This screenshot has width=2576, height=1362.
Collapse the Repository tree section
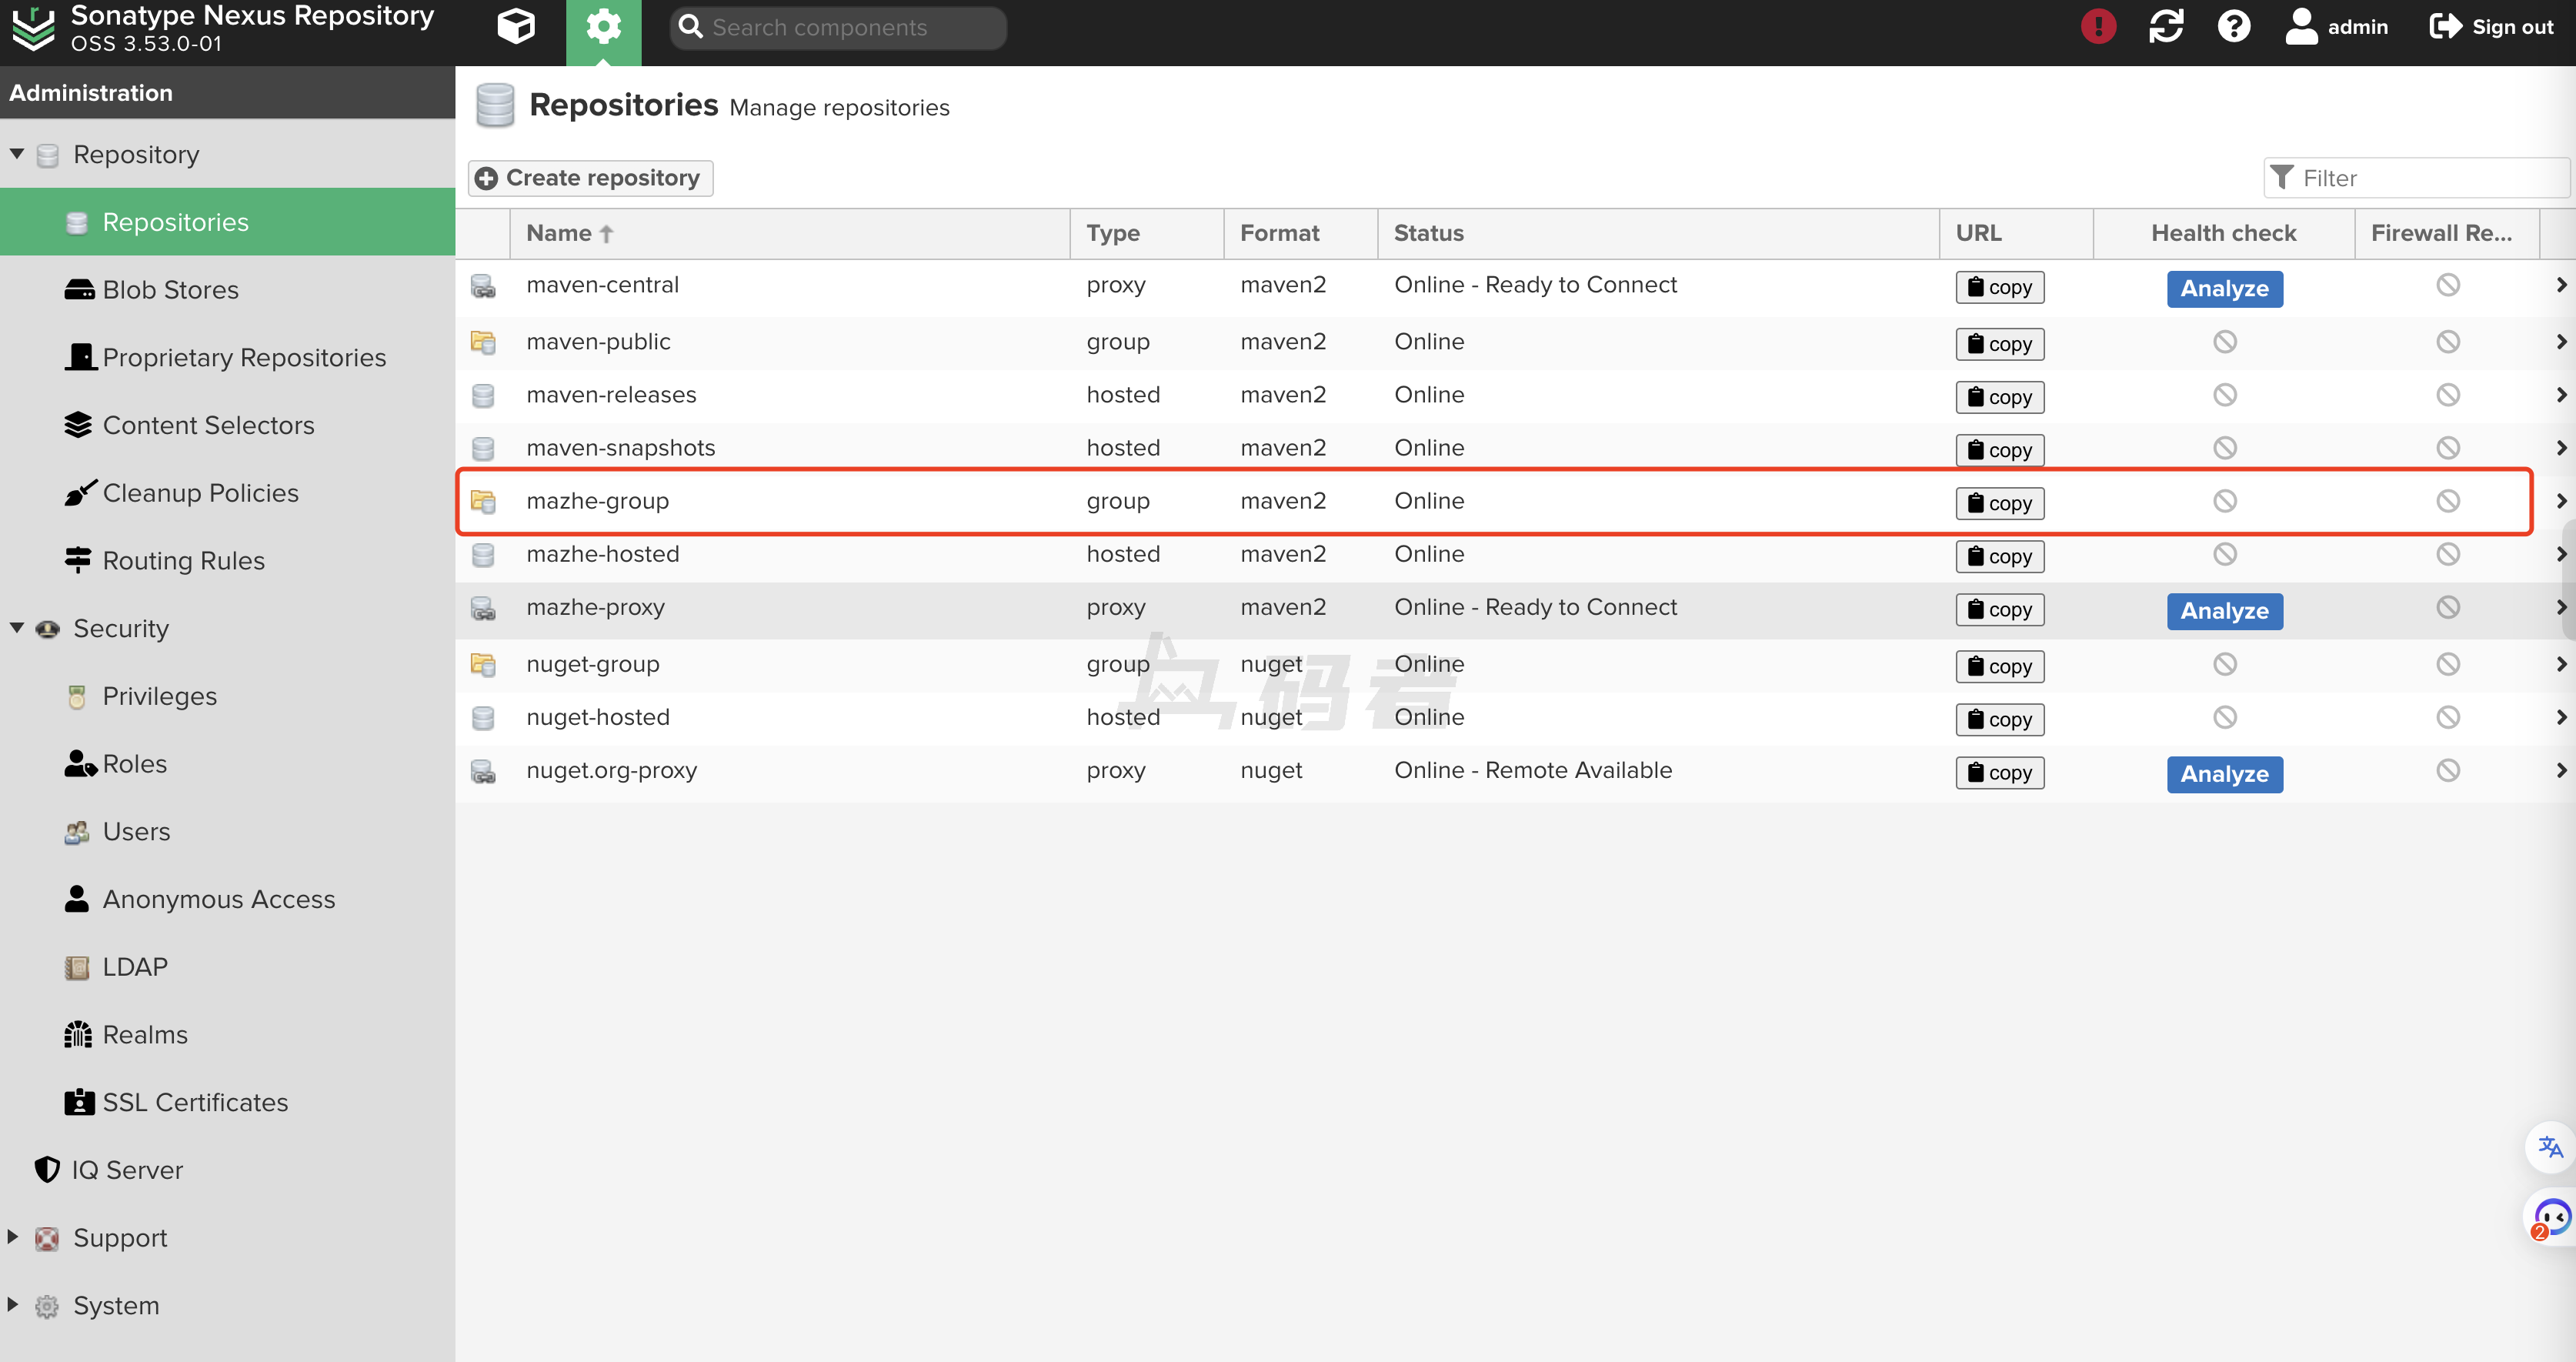pyautogui.click(x=17, y=154)
